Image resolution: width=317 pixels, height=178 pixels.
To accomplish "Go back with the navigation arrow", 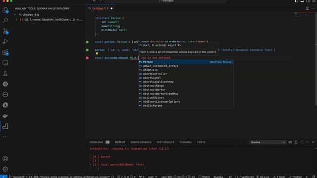I will pos(95,1).
